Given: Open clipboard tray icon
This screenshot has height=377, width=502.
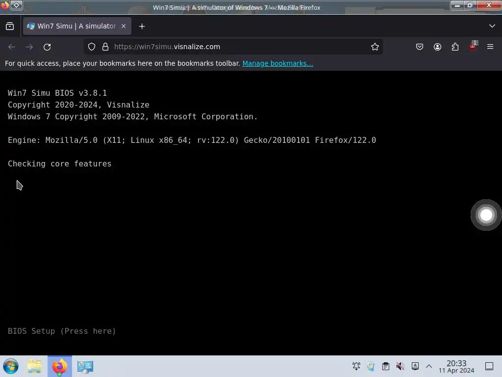Looking at the screenshot, I should 386,366.
